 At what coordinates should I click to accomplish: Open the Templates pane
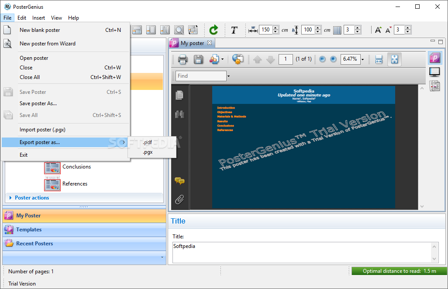[x=84, y=230]
